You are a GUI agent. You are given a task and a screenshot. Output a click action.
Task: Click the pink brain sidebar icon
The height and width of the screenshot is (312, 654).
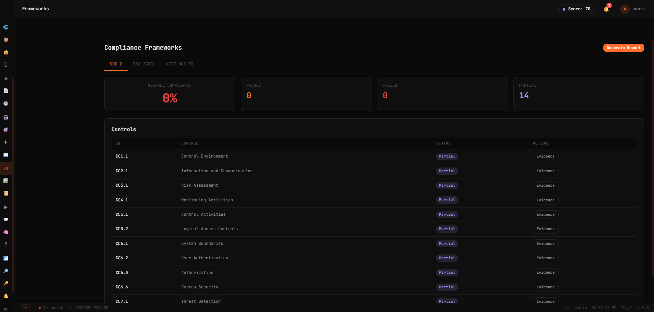(x=6, y=232)
